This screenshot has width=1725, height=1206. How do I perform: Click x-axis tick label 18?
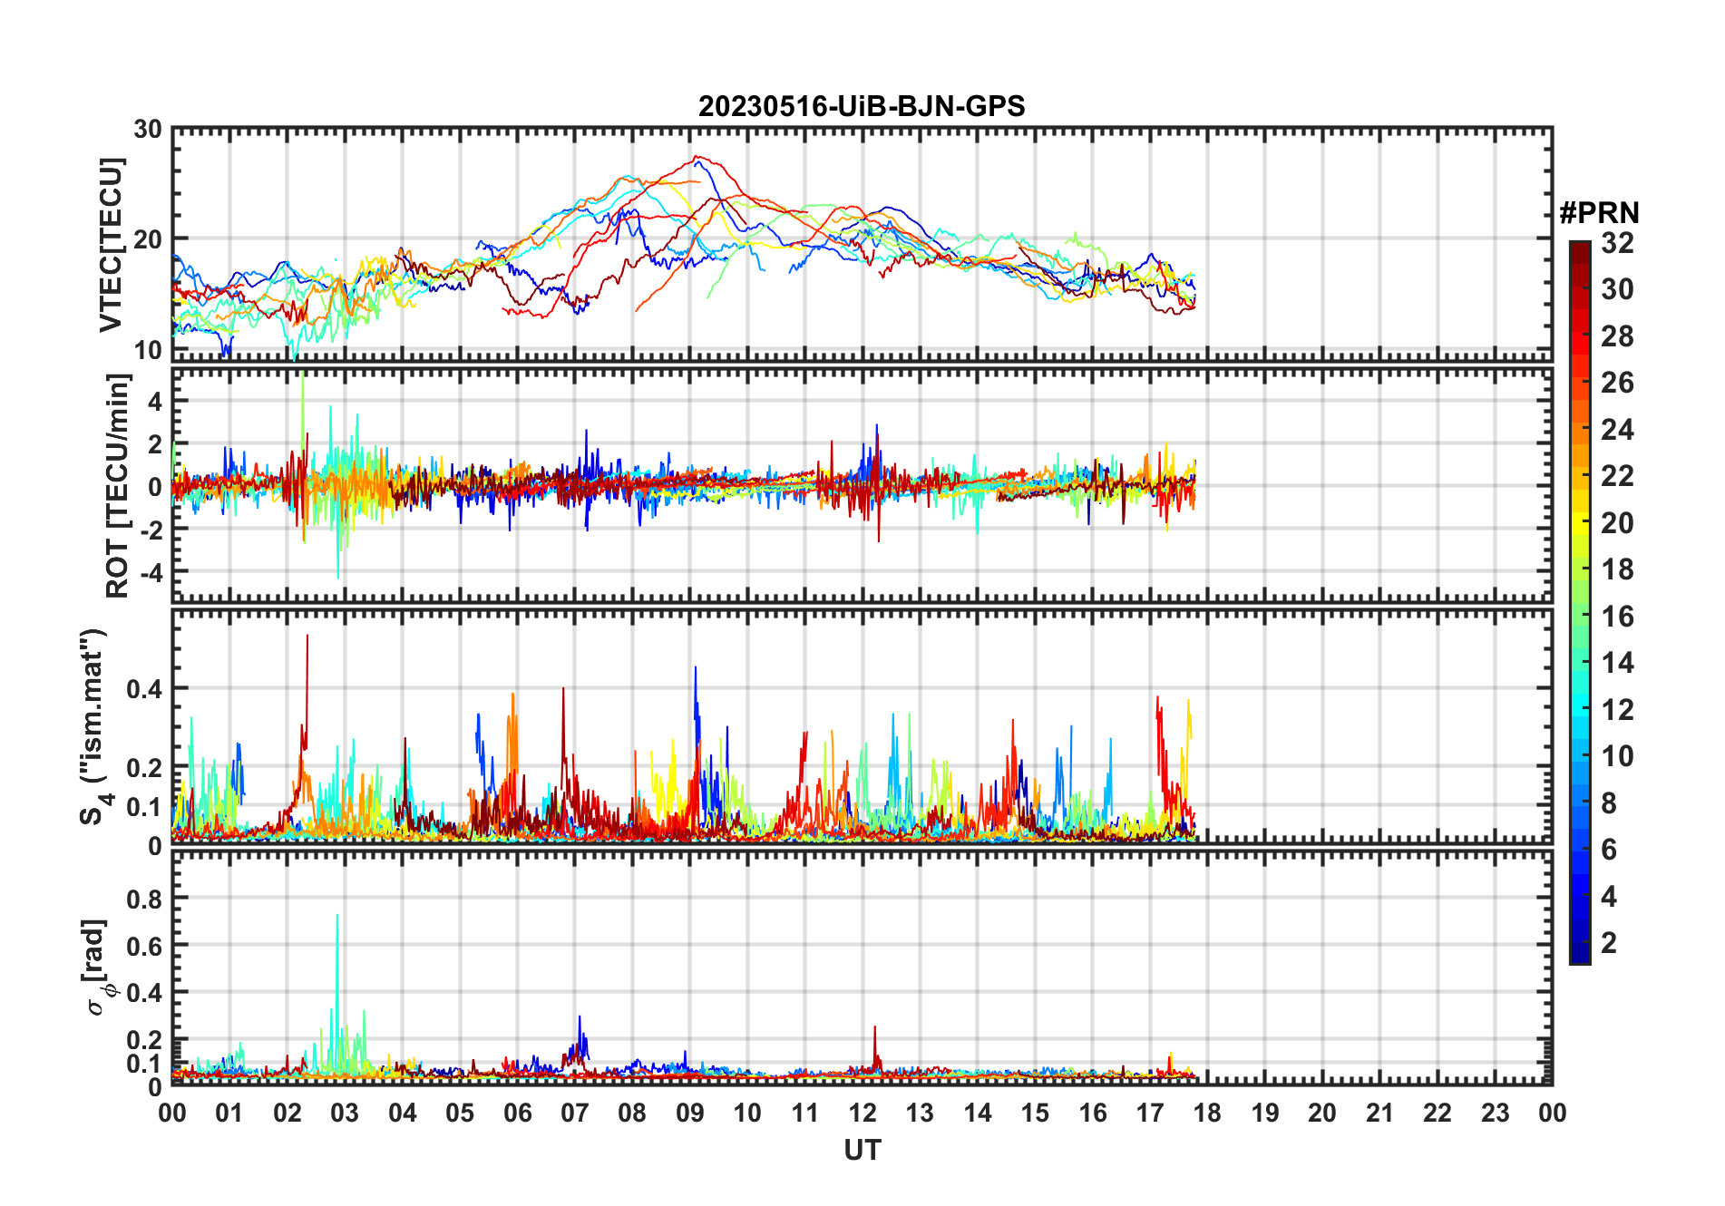[x=1207, y=1113]
